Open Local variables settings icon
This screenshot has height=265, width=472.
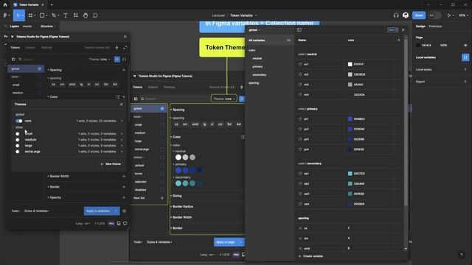465,57
